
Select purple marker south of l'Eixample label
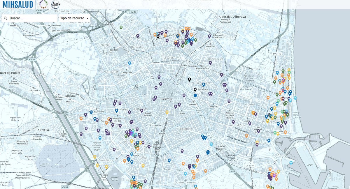click(x=182, y=151)
